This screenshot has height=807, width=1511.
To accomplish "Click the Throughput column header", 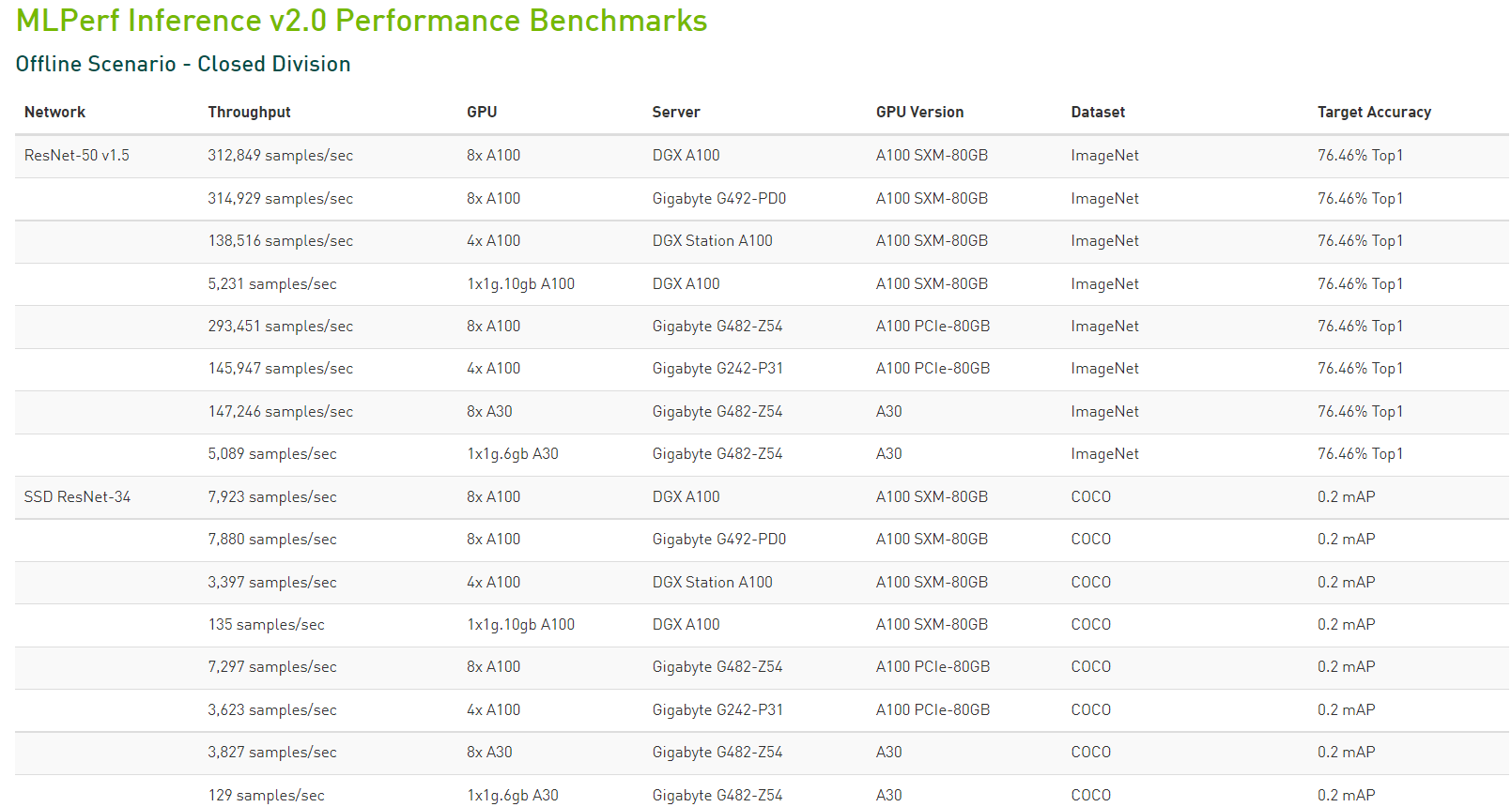I will [249, 112].
